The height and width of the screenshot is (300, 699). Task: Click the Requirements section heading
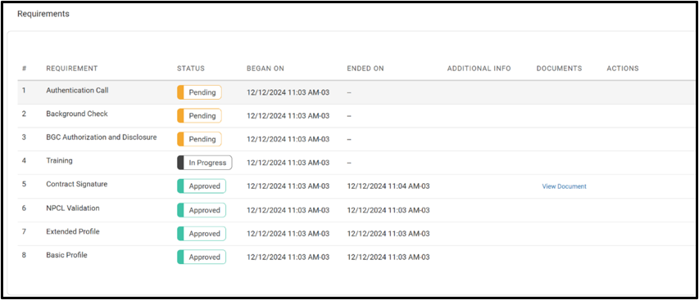click(x=43, y=14)
